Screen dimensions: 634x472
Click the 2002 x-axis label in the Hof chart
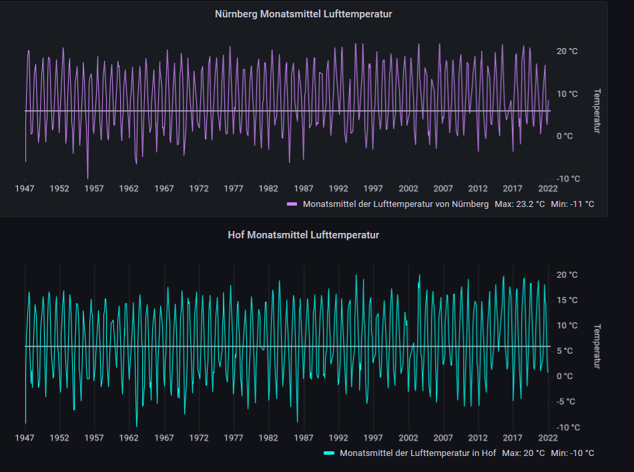(x=408, y=438)
